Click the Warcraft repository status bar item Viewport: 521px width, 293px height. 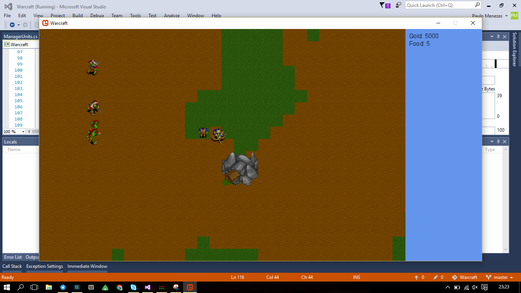click(465, 277)
